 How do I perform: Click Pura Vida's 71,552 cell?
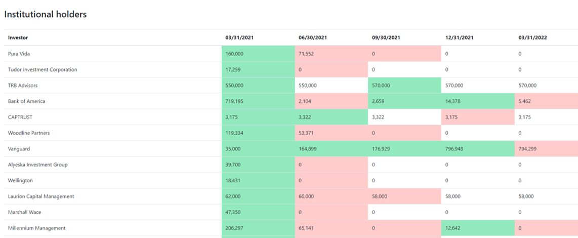tap(332, 54)
